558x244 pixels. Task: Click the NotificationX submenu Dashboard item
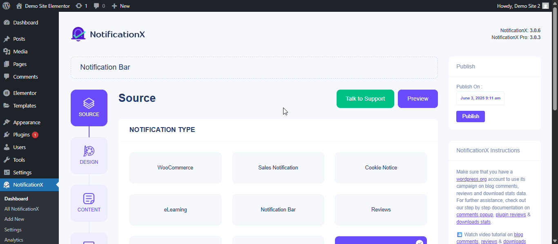pos(16,199)
